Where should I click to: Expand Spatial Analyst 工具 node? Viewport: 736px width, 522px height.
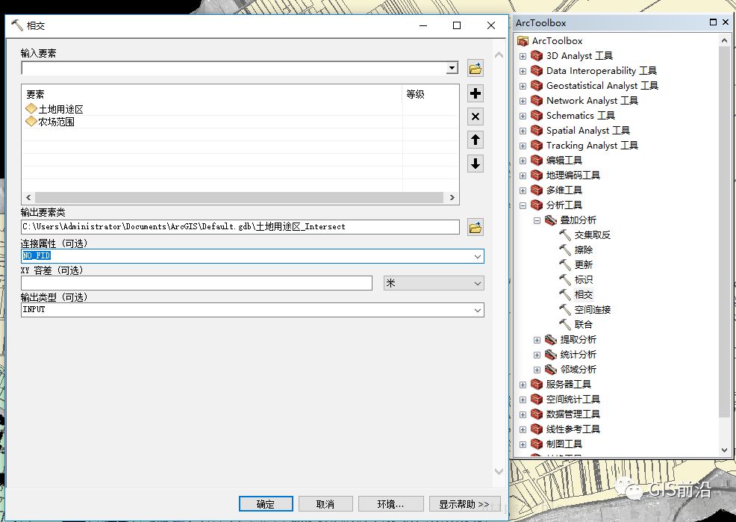pyautogui.click(x=523, y=131)
